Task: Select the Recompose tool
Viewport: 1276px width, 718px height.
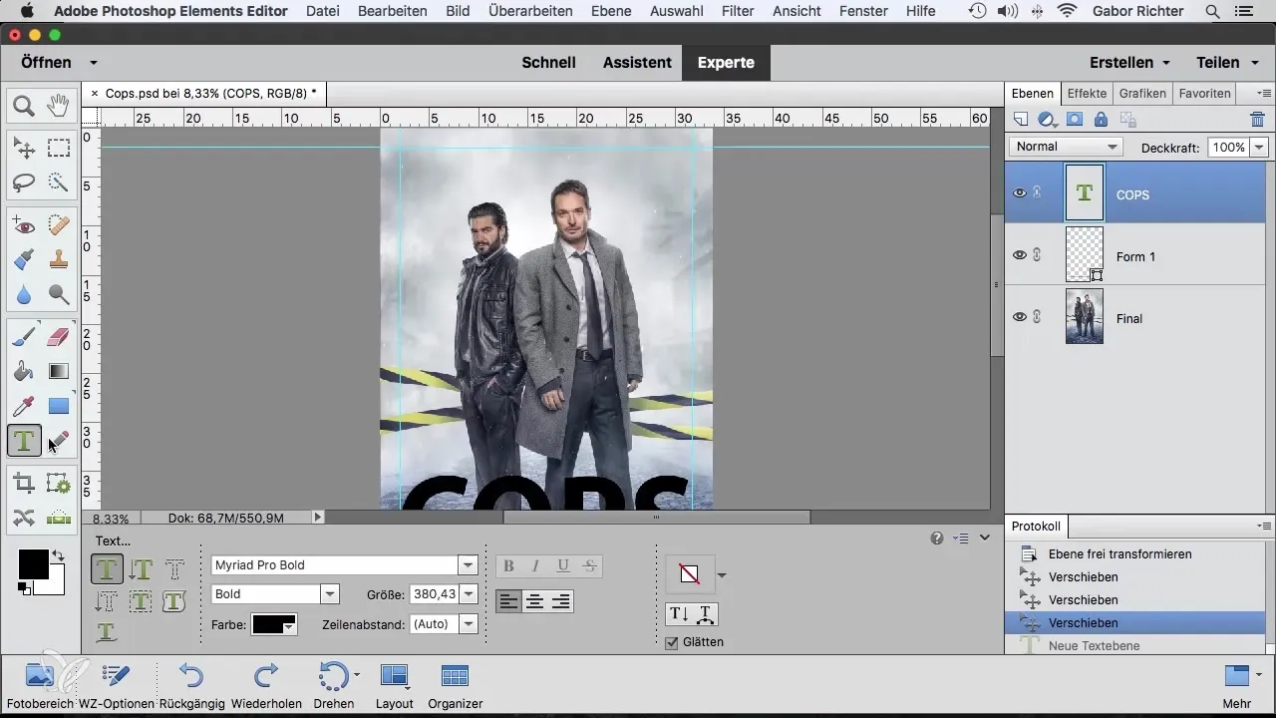Action: pyautogui.click(x=59, y=484)
